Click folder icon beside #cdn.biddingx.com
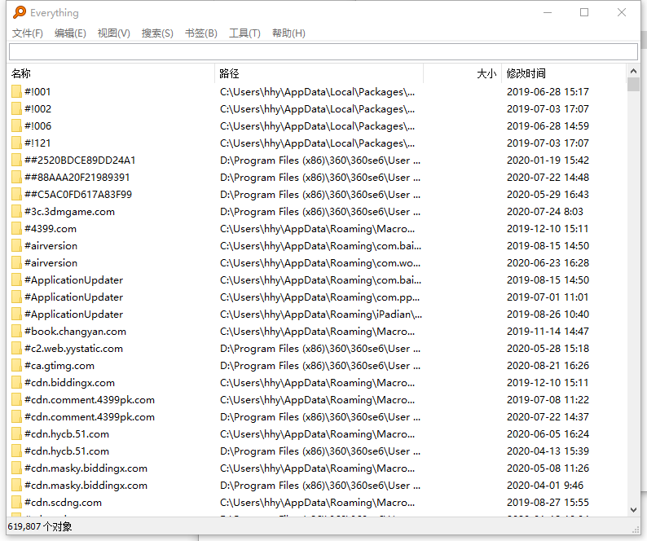Image resolution: width=647 pixels, height=541 pixels. click(x=16, y=383)
